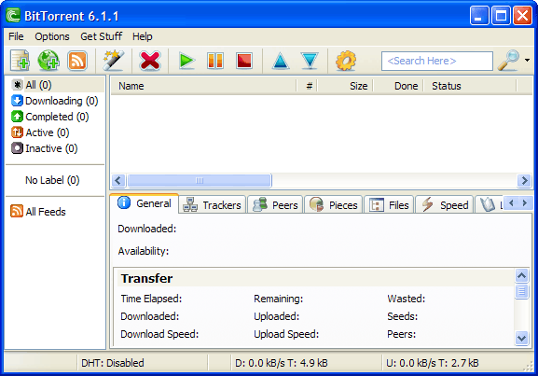This screenshot has width=538, height=376.
Task: Start torrent with green play icon
Action: pyautogui.click(x=187, y=61)
